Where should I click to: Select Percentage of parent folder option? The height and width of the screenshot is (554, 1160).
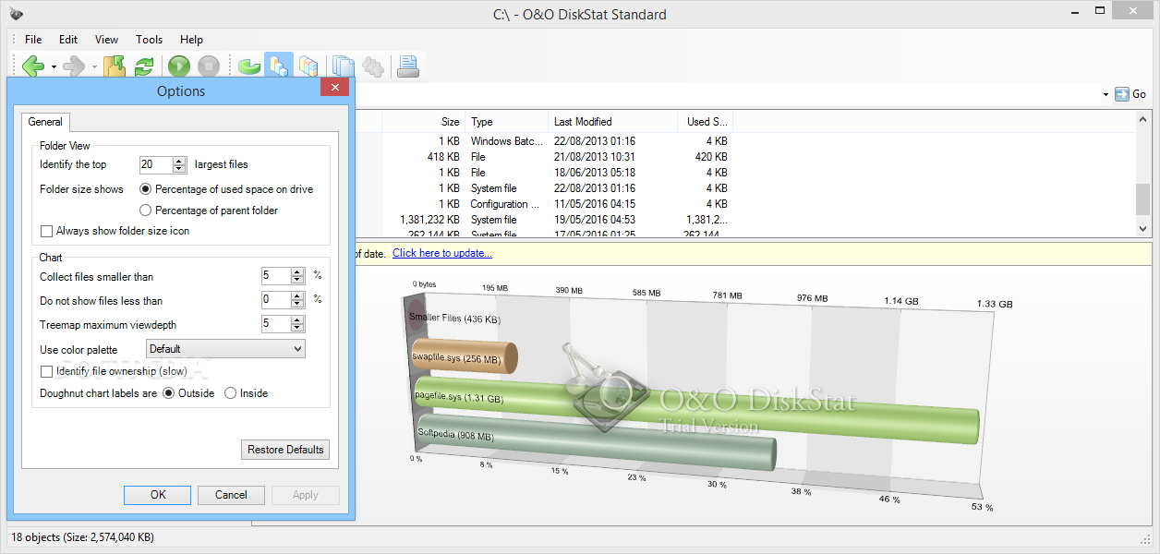tap(145, 211)
